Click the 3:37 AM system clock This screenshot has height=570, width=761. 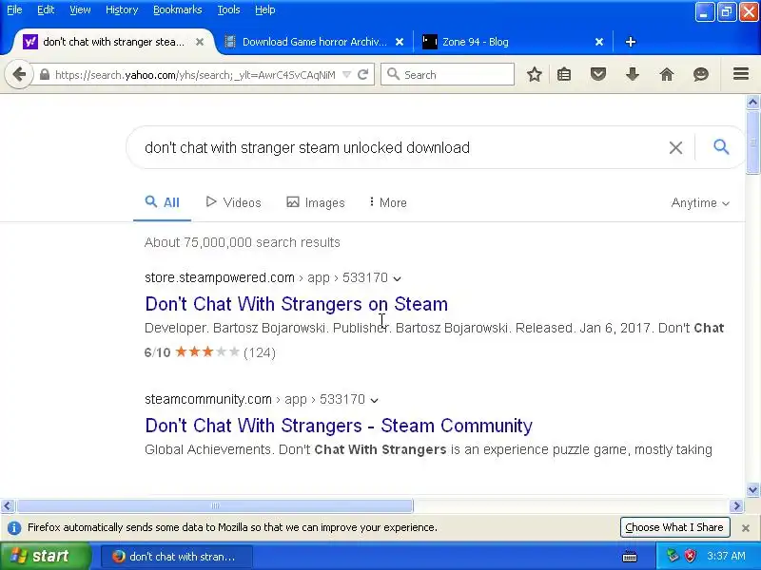click(x=726, y=556)
